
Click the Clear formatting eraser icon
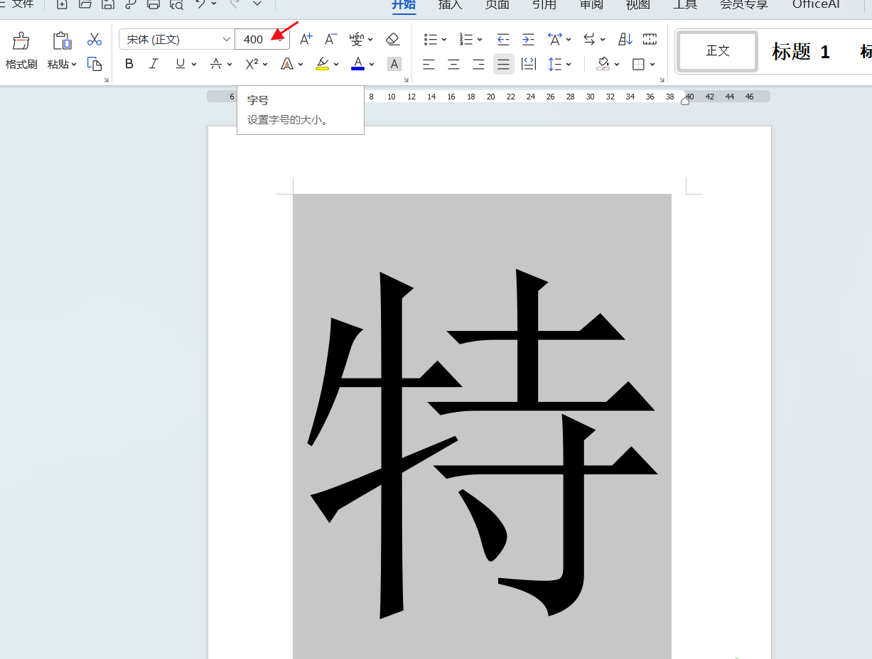(x=392, y=39)
